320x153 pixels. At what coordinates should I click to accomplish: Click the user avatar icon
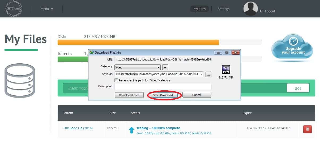coord(250,9)
